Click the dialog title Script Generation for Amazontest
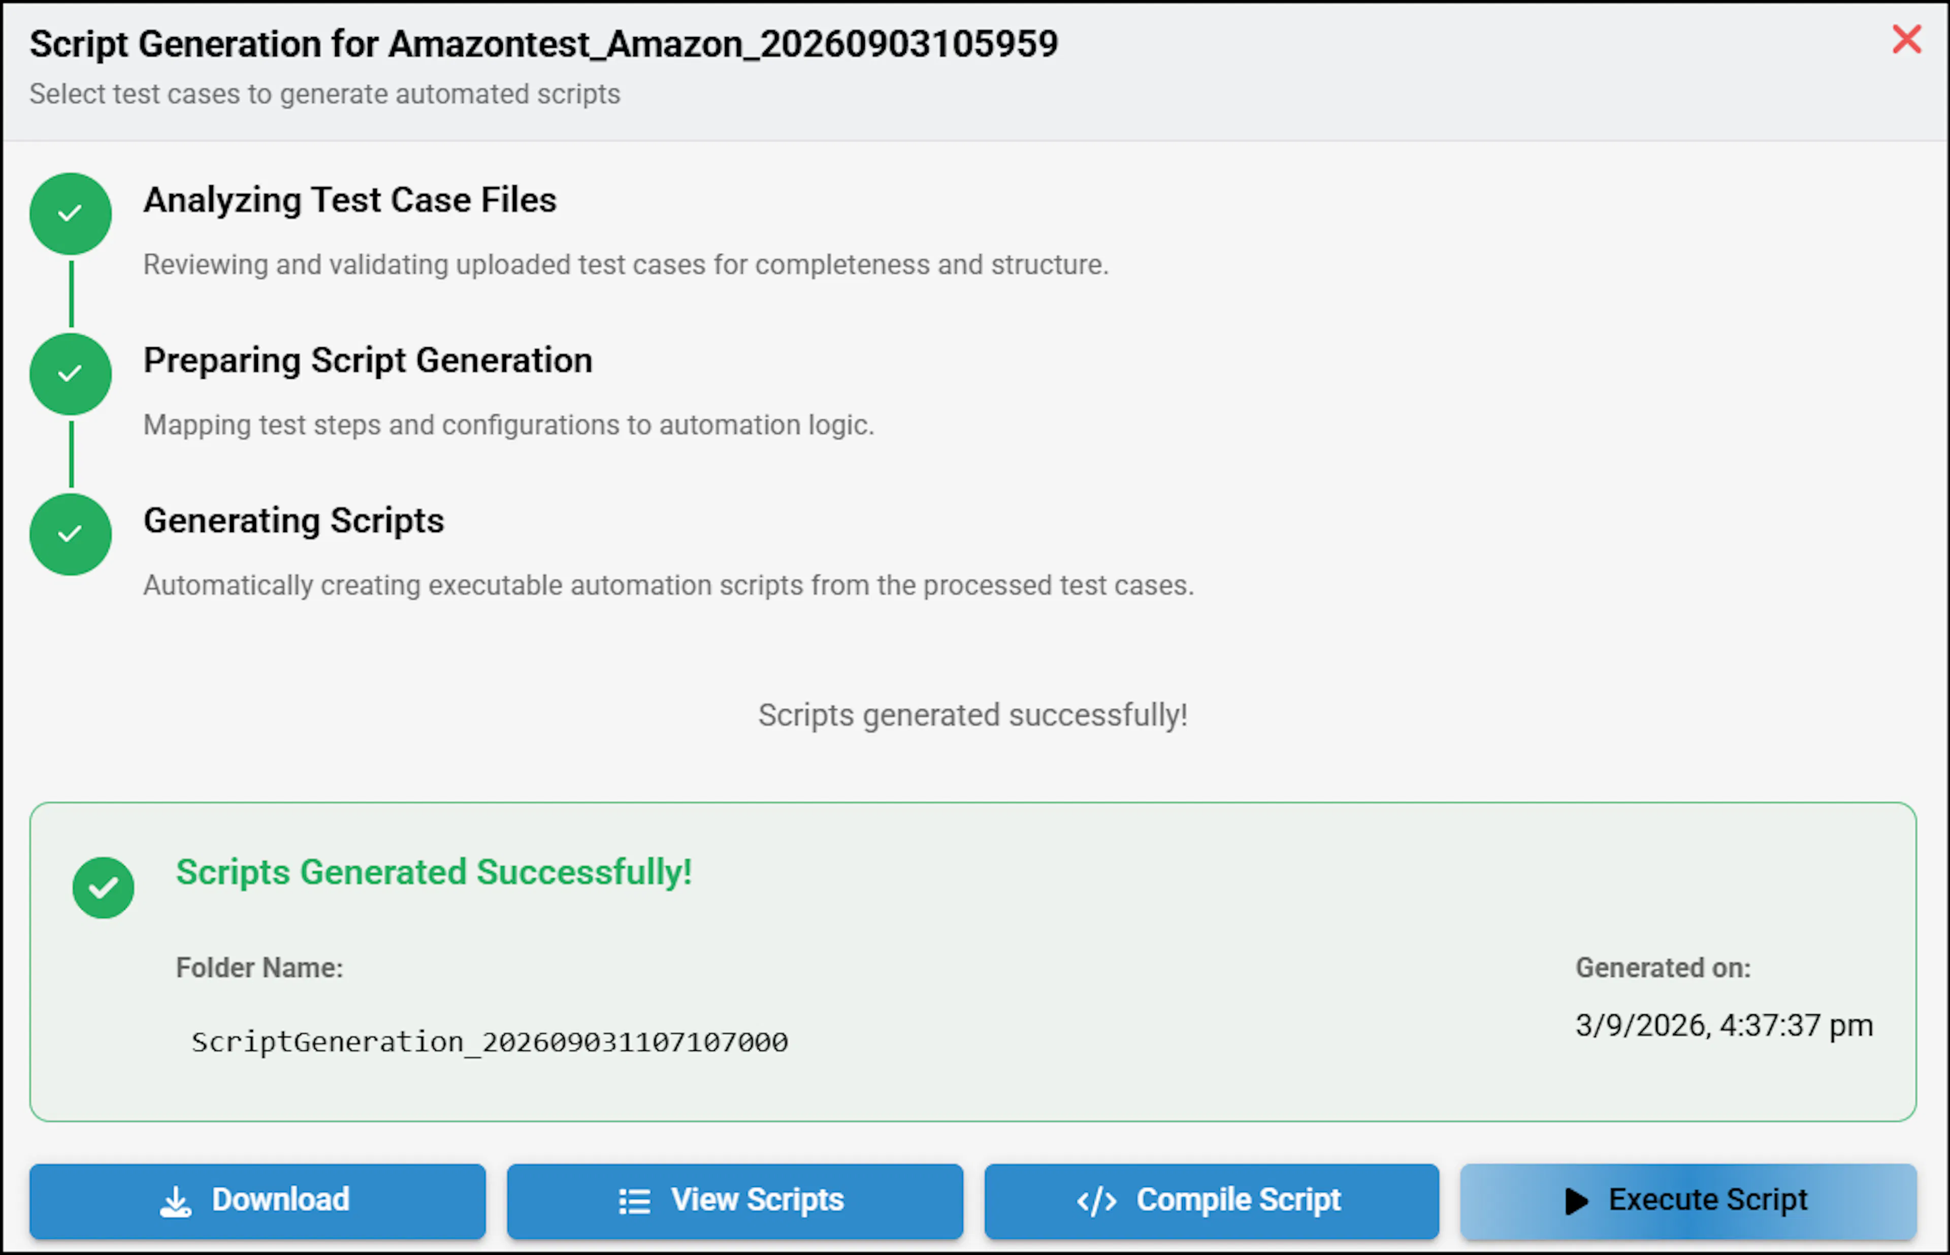This screenshot has height=1255, width=1950. (x=543, y=44)
